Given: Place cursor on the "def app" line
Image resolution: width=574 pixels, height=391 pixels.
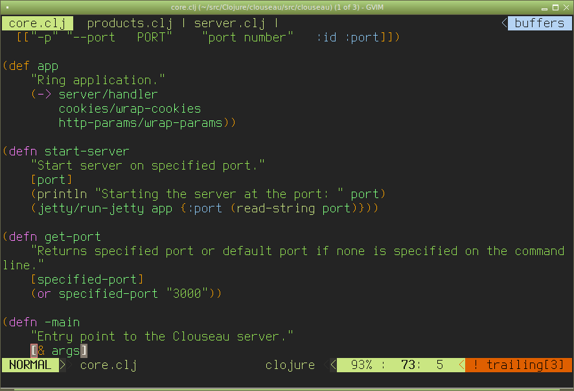Looking at the screenshot, I should (34, 66).
